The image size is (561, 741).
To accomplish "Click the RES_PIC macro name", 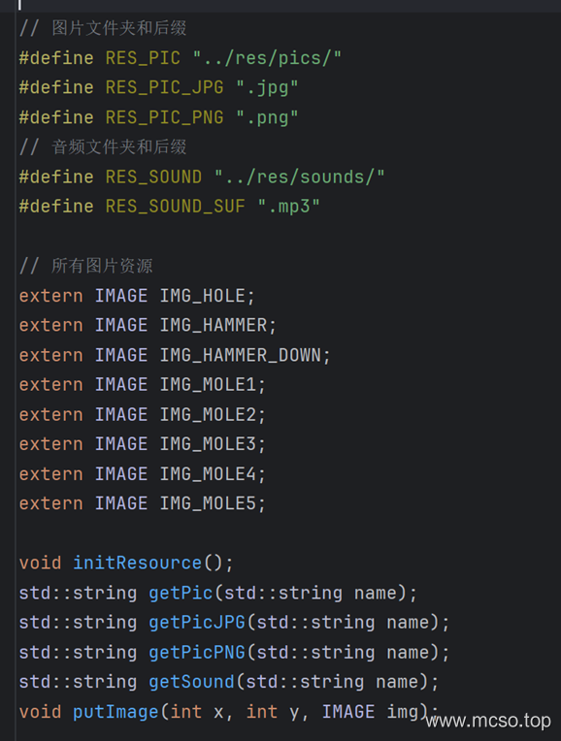I will (x=143, y=58).
